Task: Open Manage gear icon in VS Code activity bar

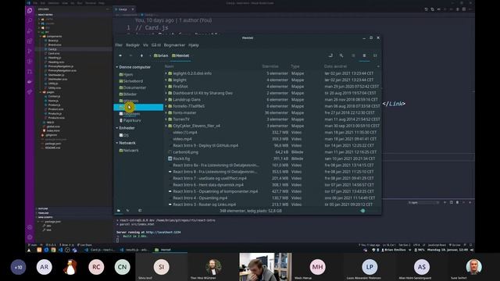Action: click(x=30, y=237)
